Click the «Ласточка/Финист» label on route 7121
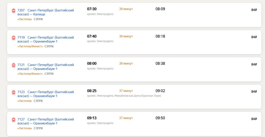The height and width of the screenshot is (137, 265). click(x=30, y=74)
